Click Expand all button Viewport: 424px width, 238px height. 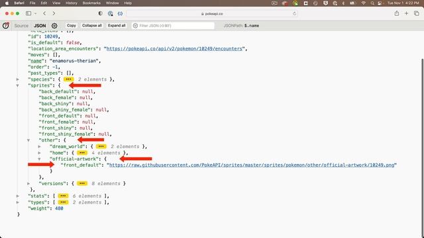tap(117, 25)
